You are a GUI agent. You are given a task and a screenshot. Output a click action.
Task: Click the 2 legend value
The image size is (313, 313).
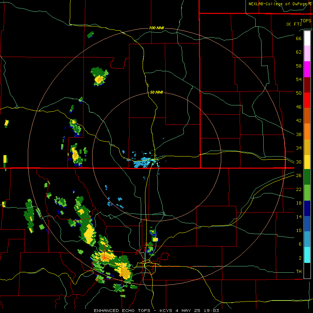300,258
